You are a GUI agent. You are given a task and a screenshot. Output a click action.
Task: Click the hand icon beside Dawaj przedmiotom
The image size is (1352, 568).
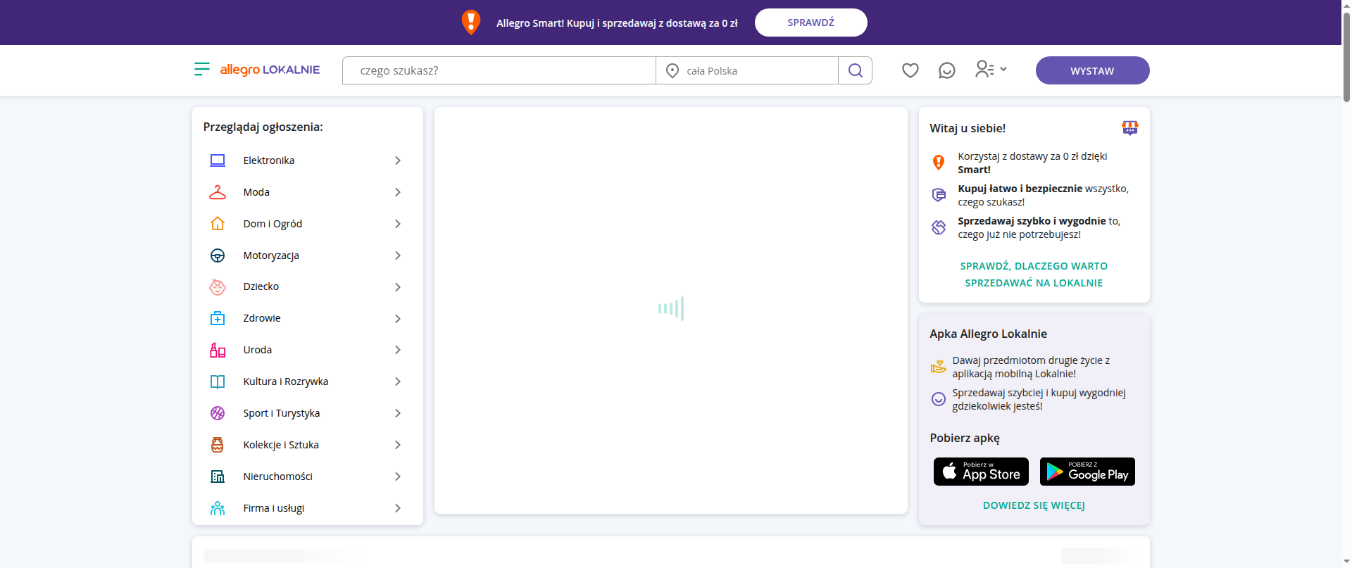939,367
